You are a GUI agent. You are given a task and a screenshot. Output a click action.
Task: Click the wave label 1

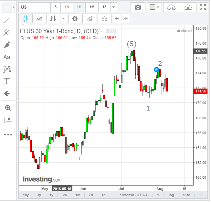(x=148, y=108)
